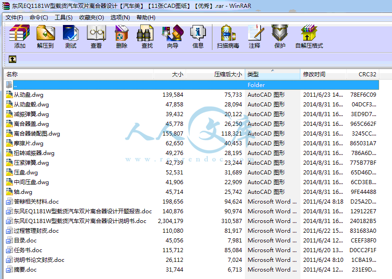Go up one folder level button
This screenshot has width=392, height=279.
(12, 59)
